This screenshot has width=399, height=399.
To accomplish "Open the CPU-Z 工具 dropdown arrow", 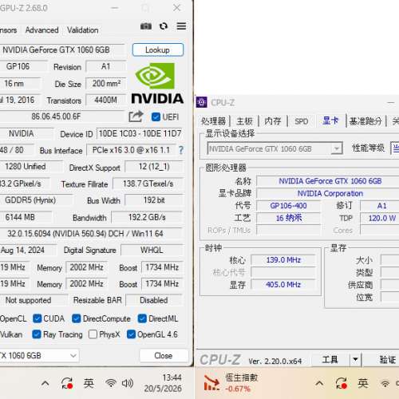I will click(355, 360).
